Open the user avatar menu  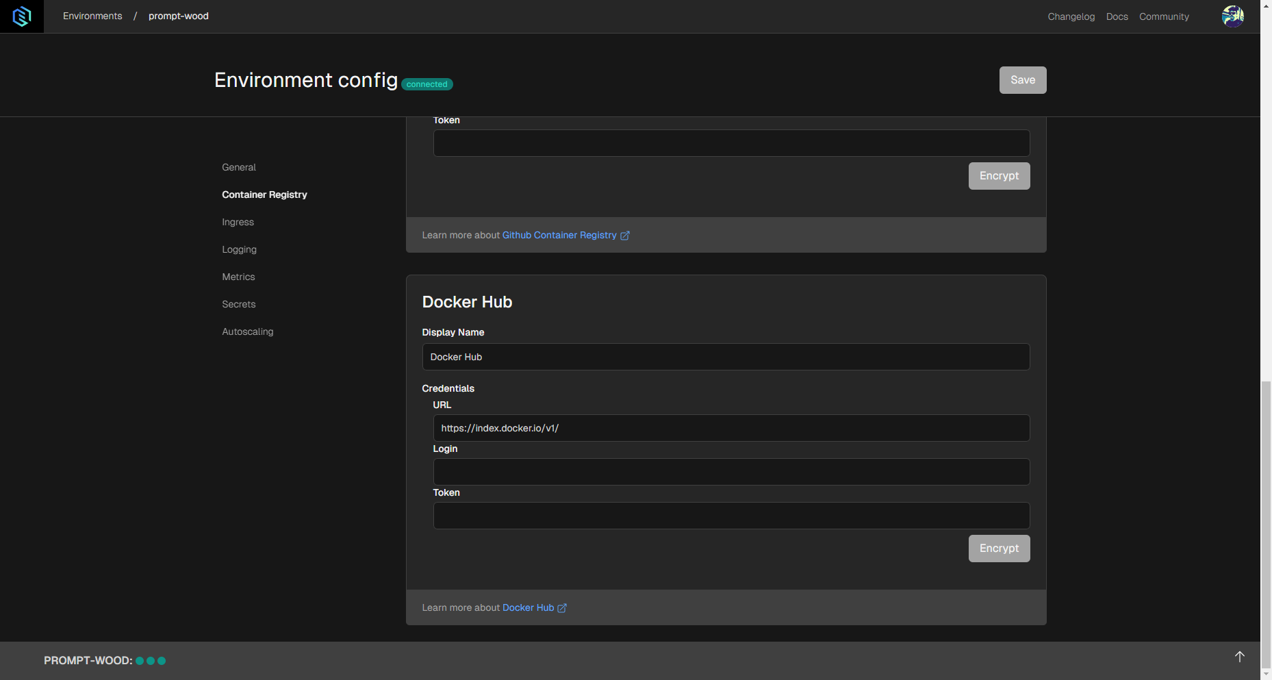(1232, 16)
